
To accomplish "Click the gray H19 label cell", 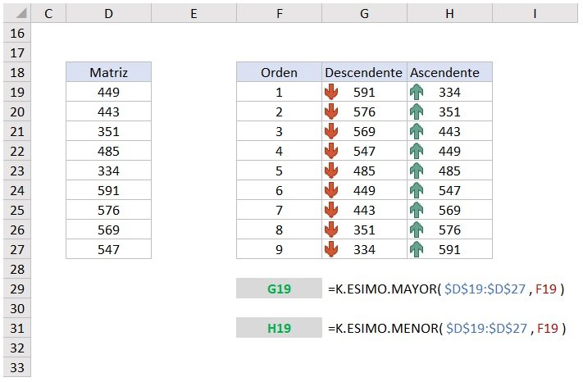I will [280, 328].
